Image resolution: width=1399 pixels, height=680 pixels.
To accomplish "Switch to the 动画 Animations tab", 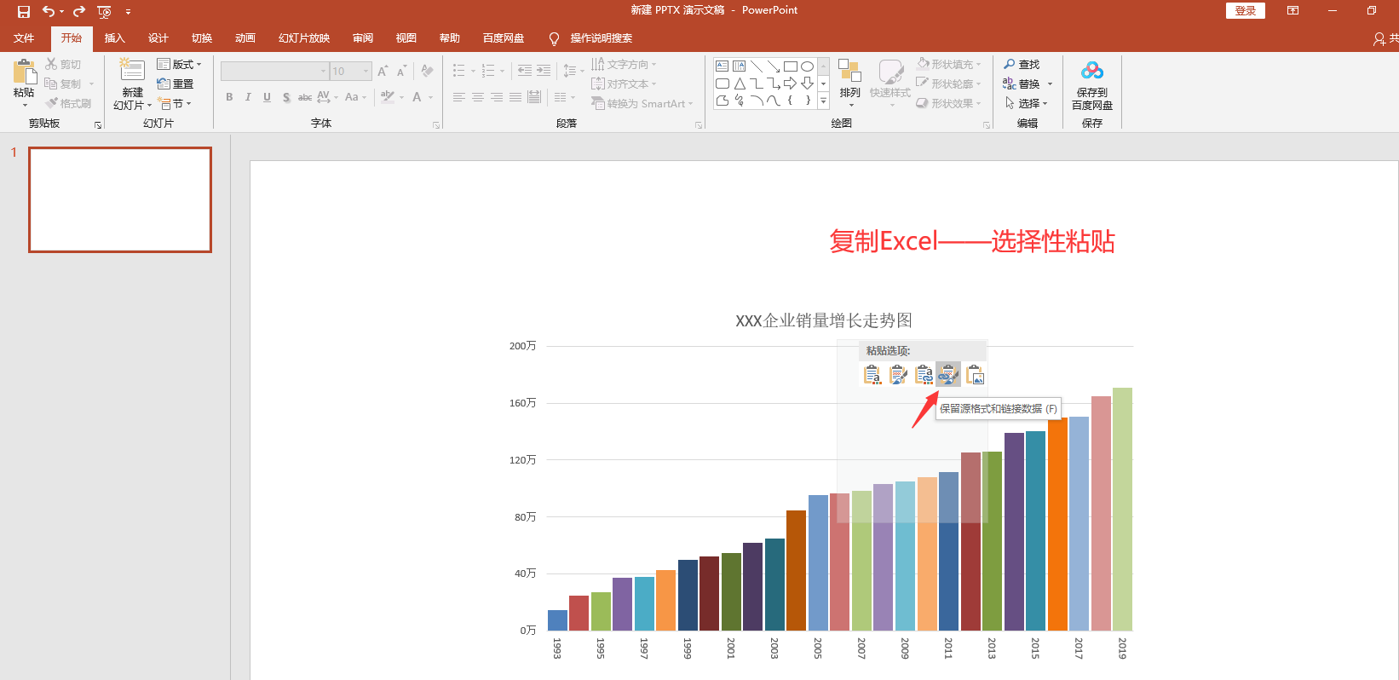I will pyautogui.click(x=245, y=38).
